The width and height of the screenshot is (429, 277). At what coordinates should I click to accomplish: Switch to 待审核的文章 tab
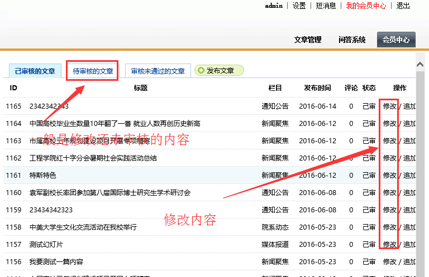click(x=93, y=71)
